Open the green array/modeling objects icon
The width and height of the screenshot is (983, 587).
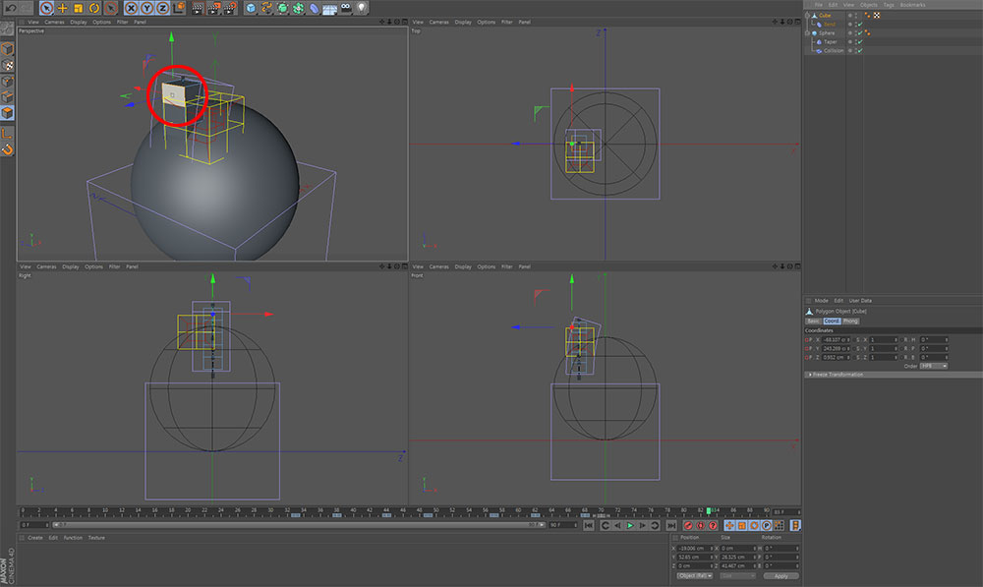tap(299, 8)
